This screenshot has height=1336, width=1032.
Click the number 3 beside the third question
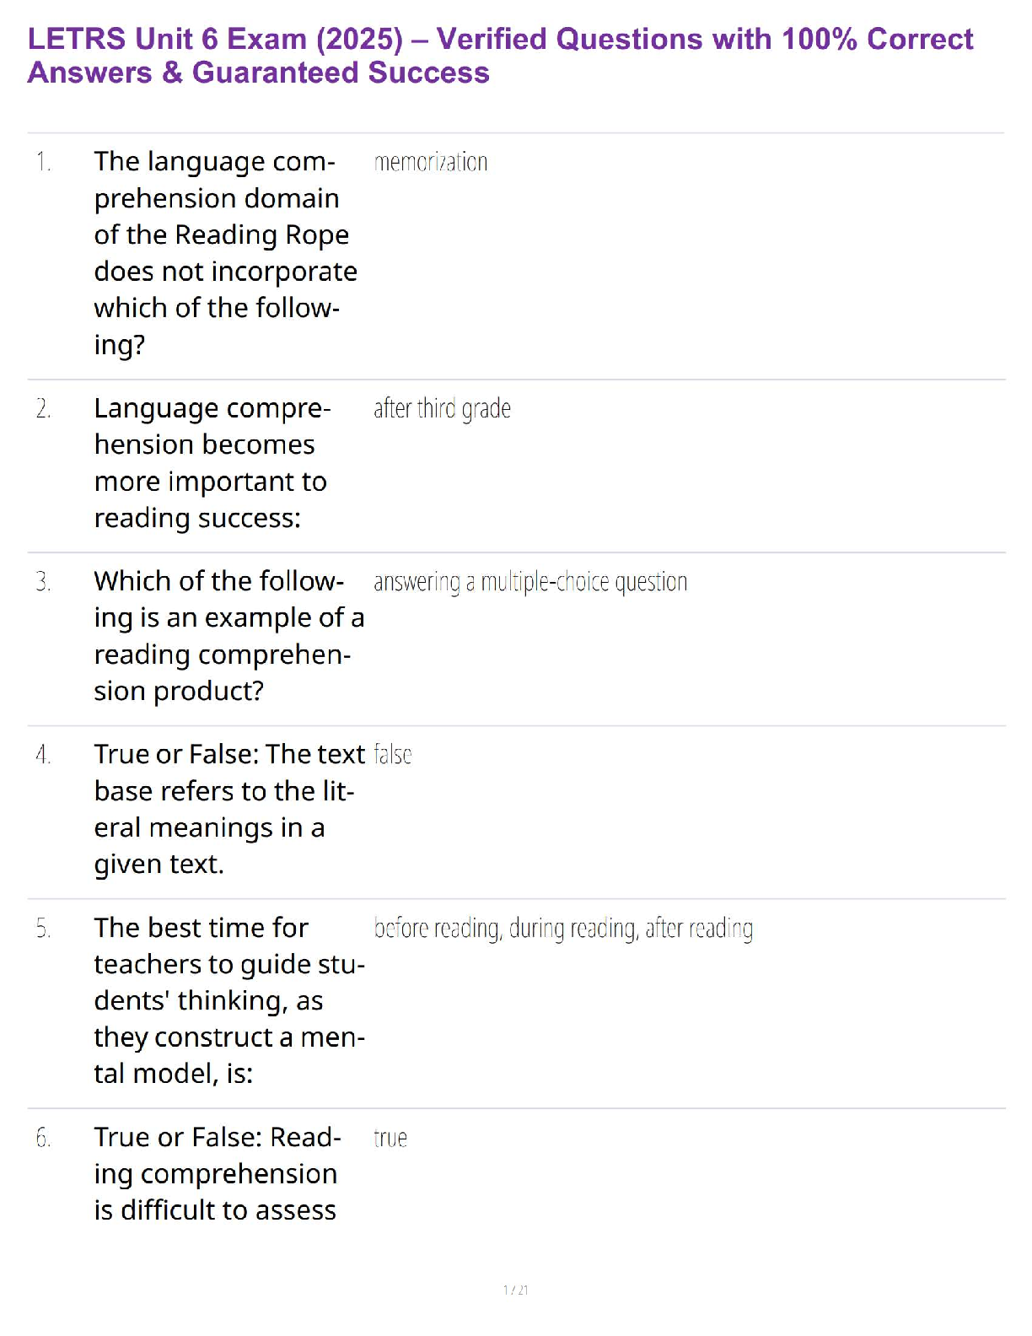(x=44, y=582)
